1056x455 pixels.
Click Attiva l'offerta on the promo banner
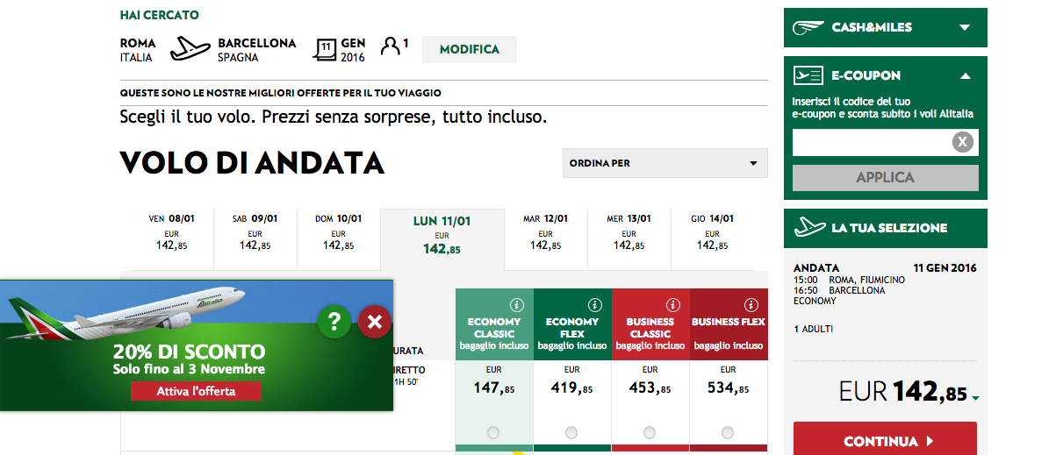[x=196, y=391]
